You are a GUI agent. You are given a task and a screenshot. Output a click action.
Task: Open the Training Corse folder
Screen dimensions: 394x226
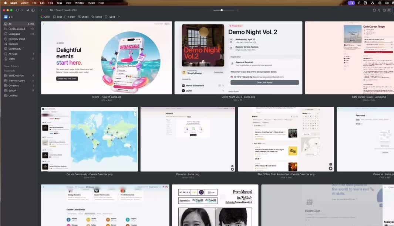[x=19, y=81]
